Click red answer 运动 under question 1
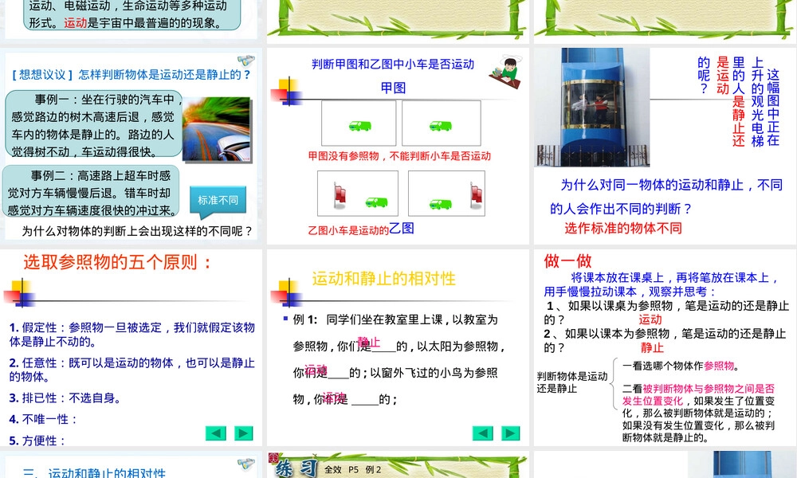 [x=650, y=319]
